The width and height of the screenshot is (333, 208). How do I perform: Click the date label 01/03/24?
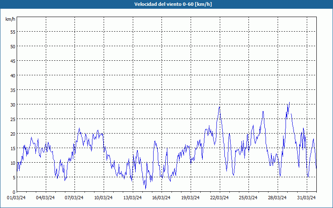[x=16, y=198]
